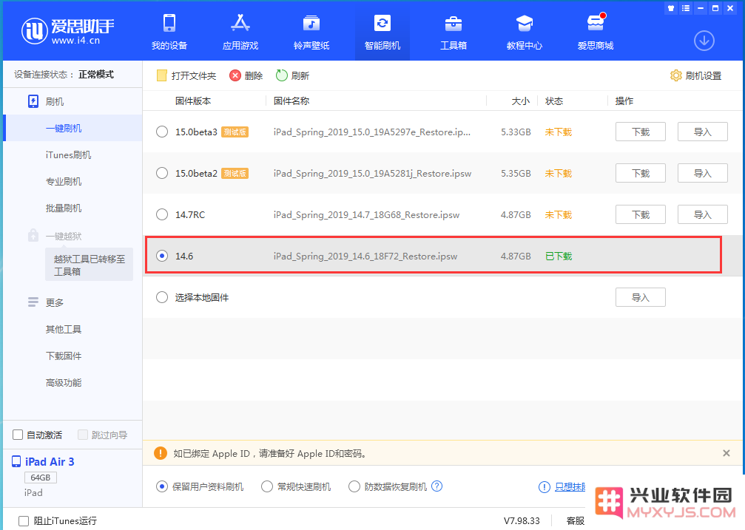Click the 64GB capacity label
Viewport: 745px width, 530px height.
(41, 478)
